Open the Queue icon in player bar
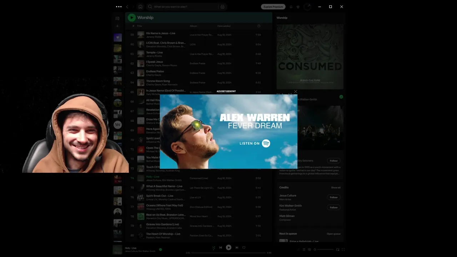 point(304,250)
